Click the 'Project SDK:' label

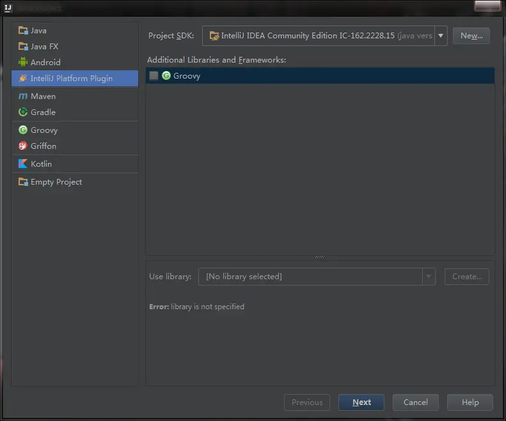click(171, 36)
